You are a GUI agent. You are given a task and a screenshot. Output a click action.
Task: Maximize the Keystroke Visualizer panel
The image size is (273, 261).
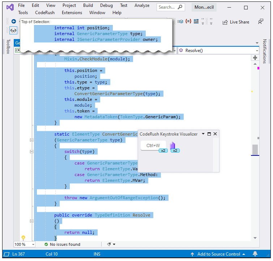coord(209,134)
